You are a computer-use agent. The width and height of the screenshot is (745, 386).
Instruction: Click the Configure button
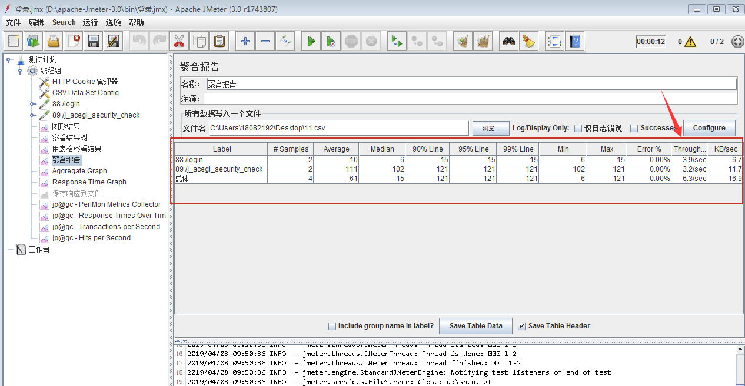[x=709, y=128]
